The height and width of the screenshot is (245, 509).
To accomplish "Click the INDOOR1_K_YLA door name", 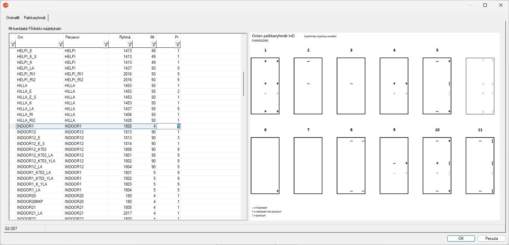I will point(40,184).
